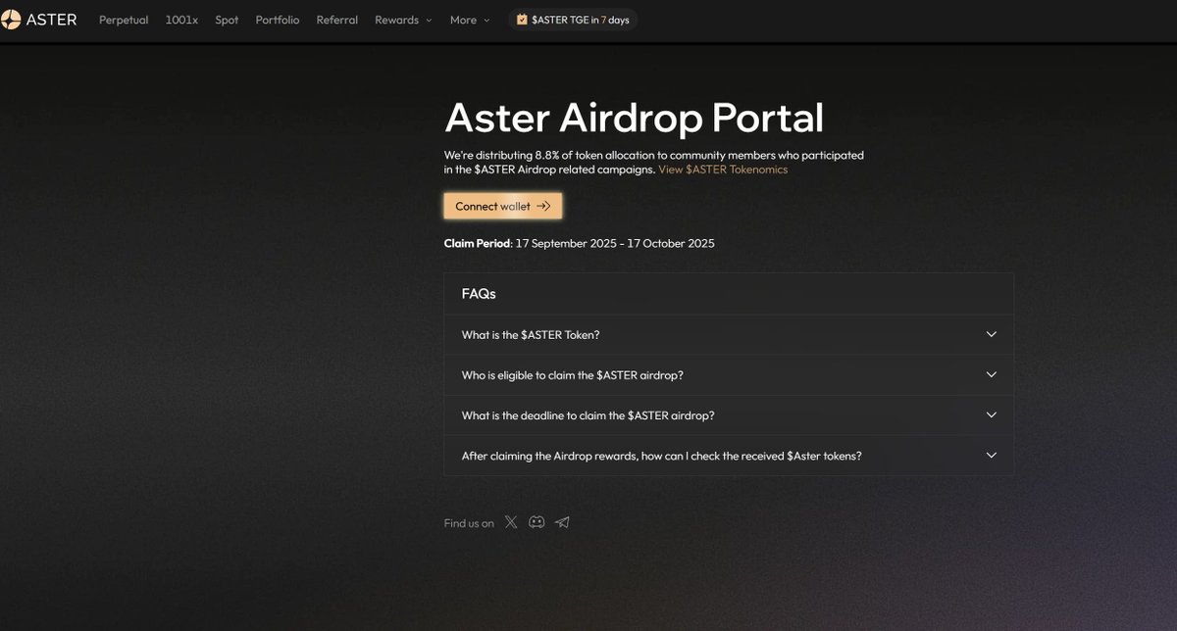This screenshot has width=1177, height=631.
Task: Go to the Referral page
Action: (337, 20)
